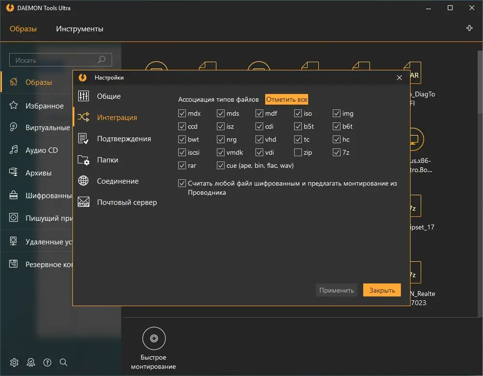The width and height of the screenshot is (483, 376).
Task: Click the Быстрое монтирование disc icon
Action: pyautogui.click(x=154, y=338)
